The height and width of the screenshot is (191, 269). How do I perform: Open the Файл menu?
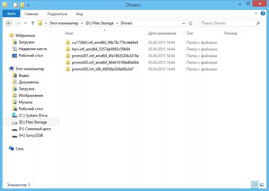click(11, 14)
